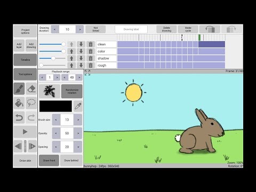The height and width of the screenshot is (192, 256).
Task: Increase playback range end
Action: [x=79, y=77]
